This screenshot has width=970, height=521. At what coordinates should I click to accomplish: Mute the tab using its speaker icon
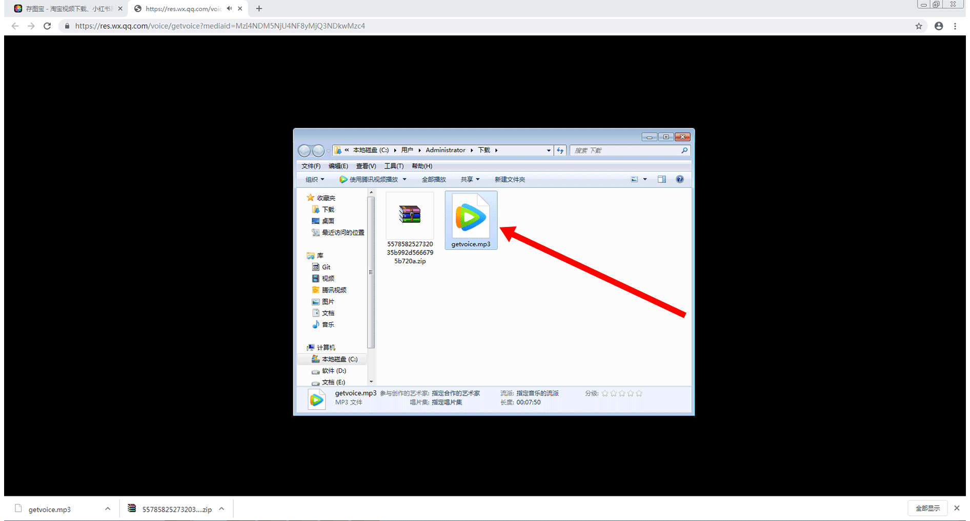coord(229,9)
